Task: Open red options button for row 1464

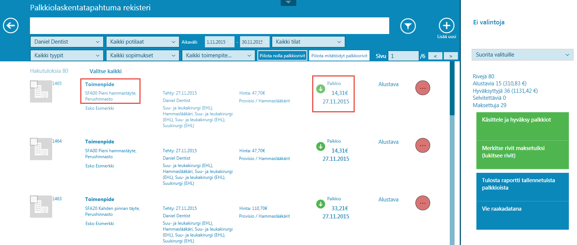Action: 423,146
